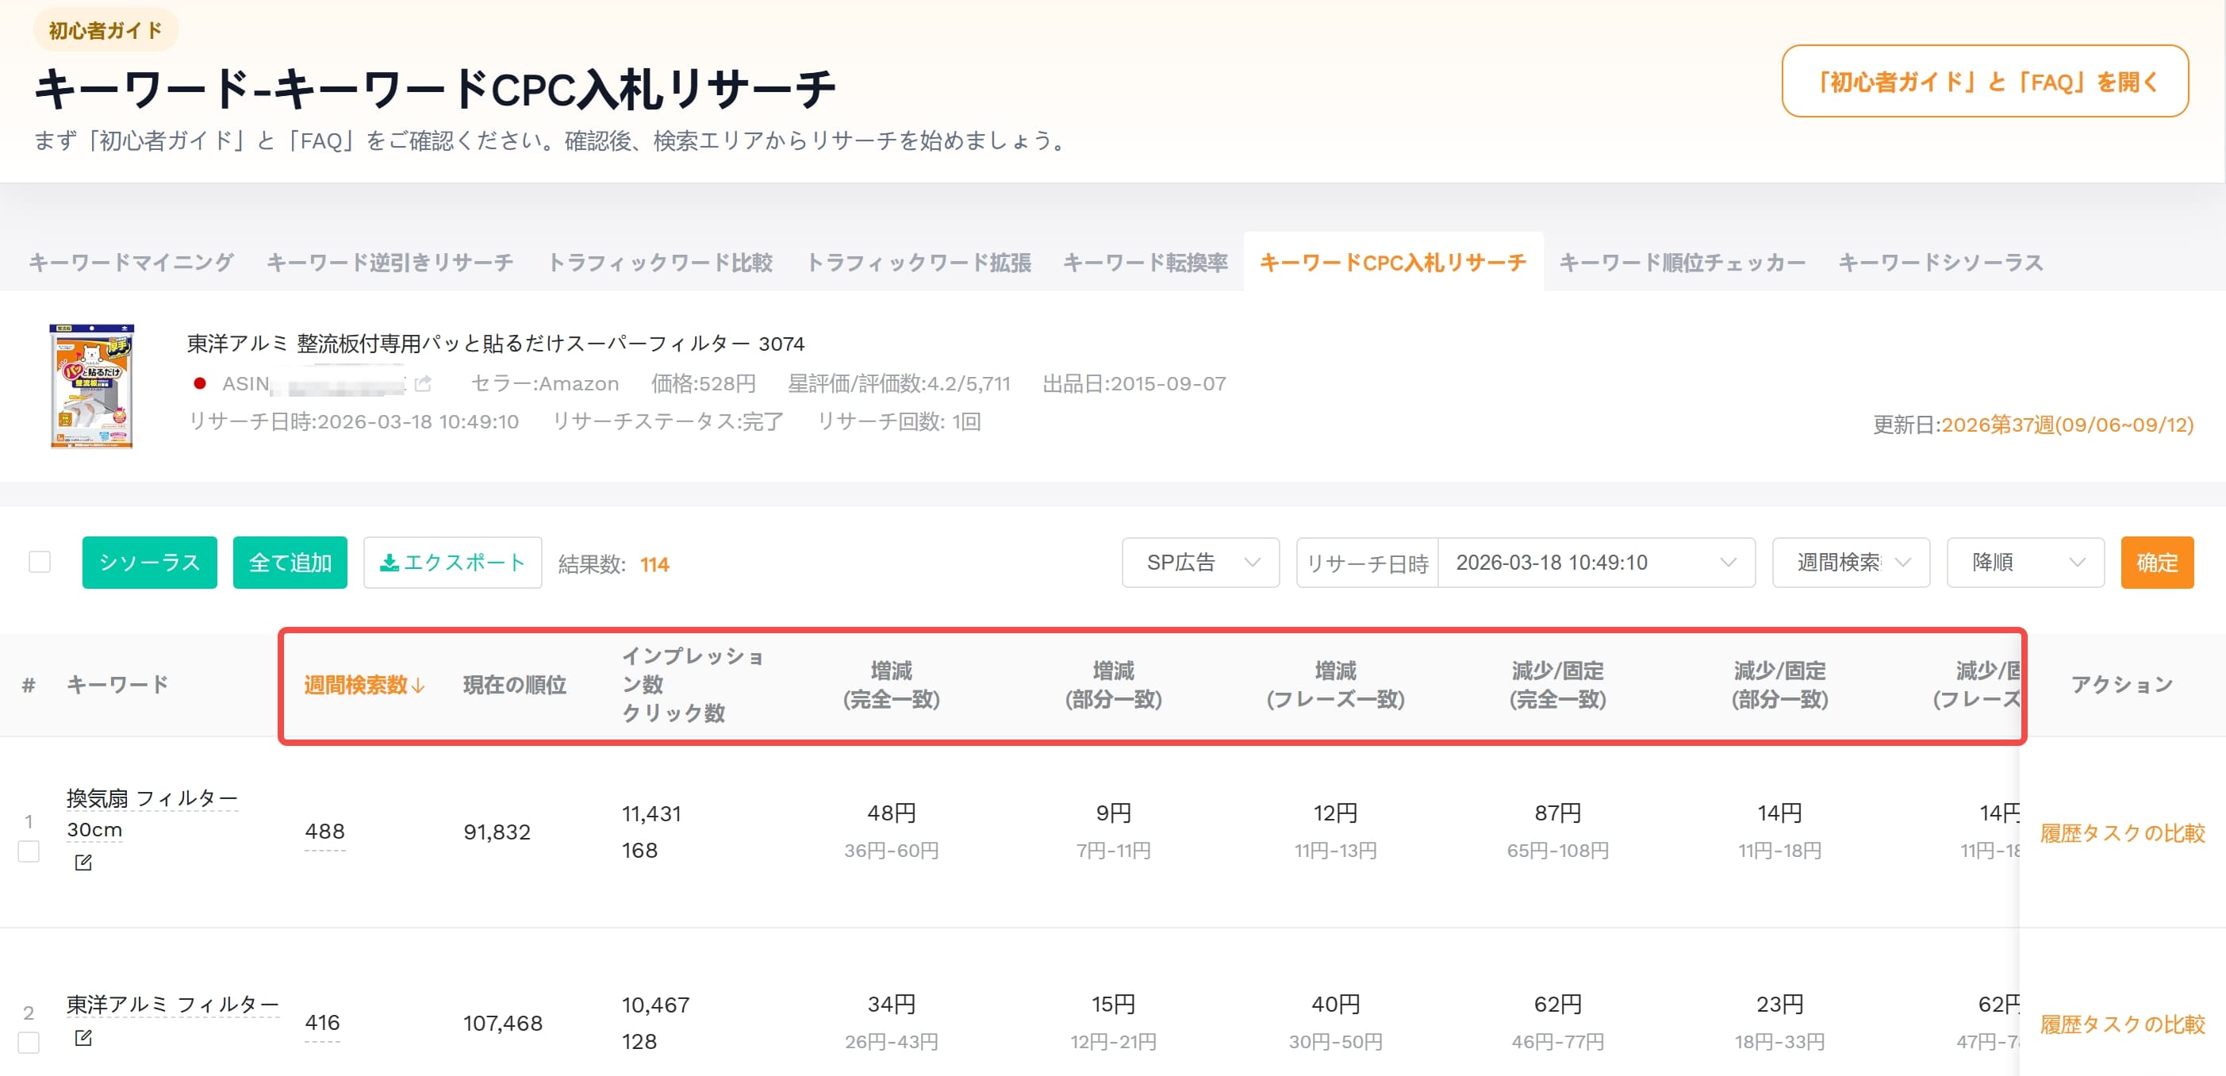This screenshot has height=1076, width=2226.
Task: Click the sort arrow on 週間検索数 header
Action: coord(418,686)
